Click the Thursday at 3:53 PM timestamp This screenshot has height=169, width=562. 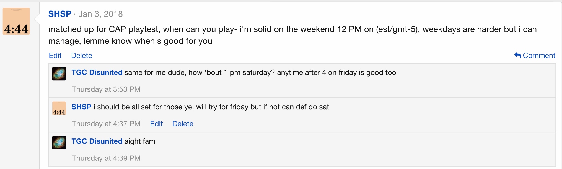point(106,89)
